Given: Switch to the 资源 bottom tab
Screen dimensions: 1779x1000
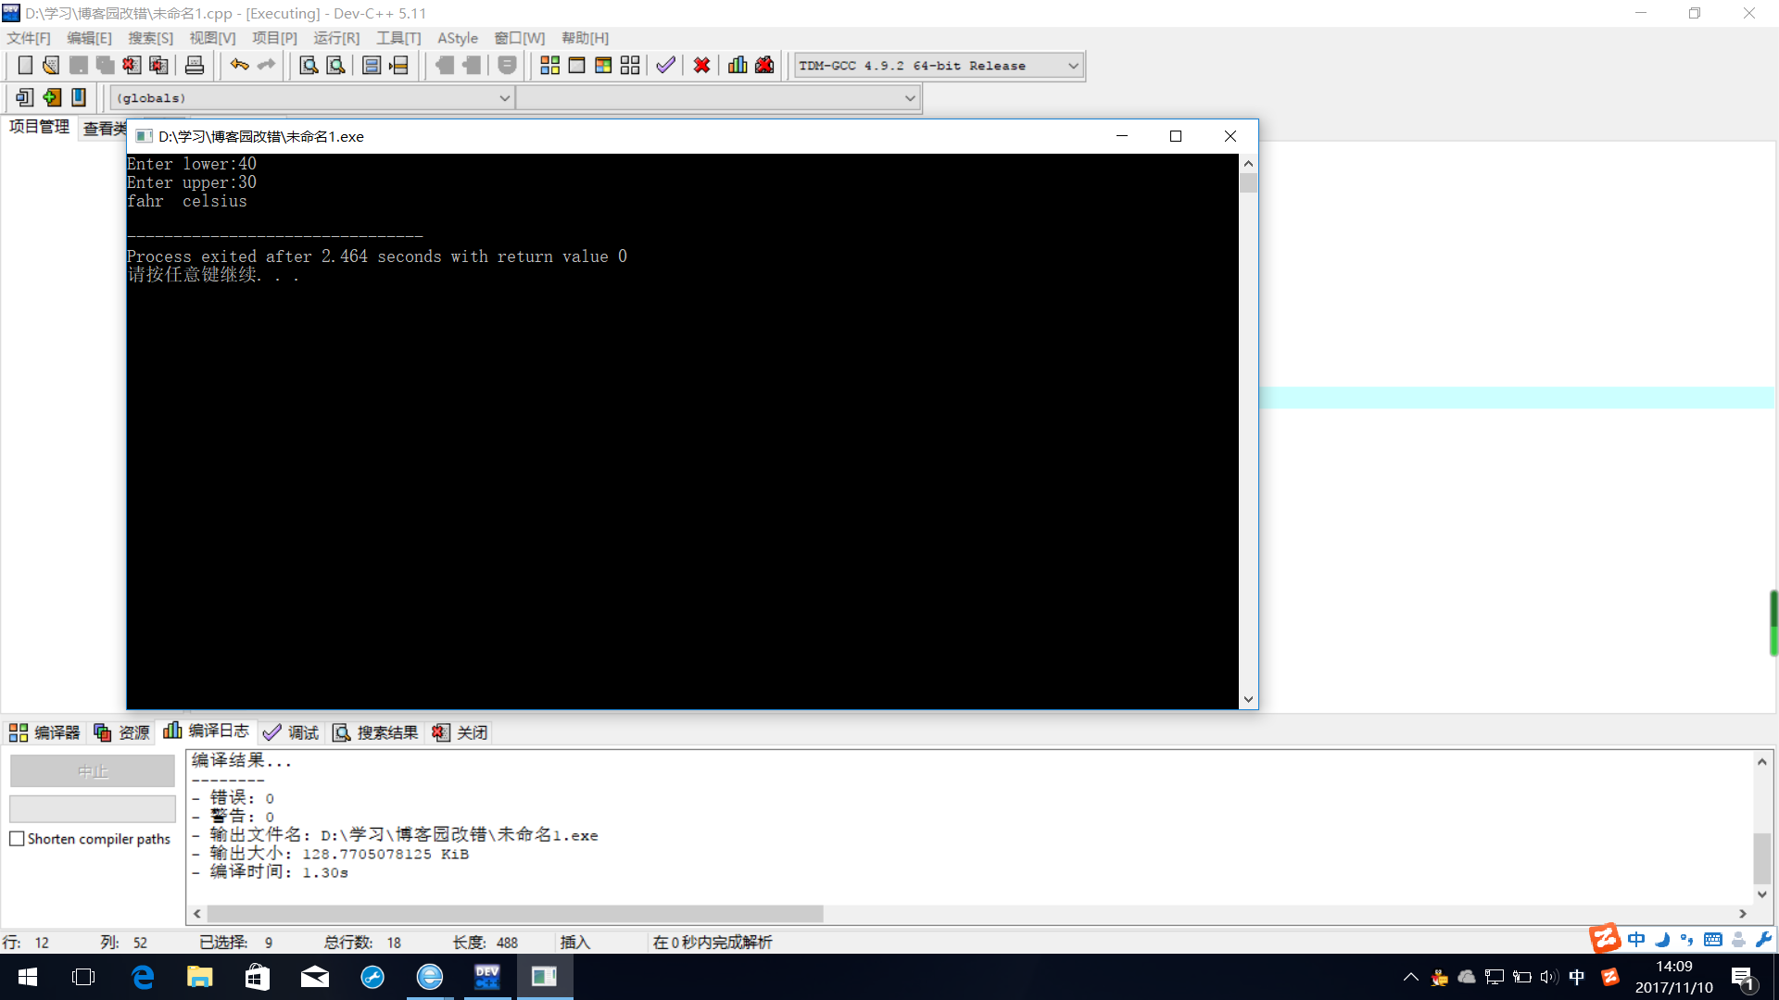Looking at the screenshot, I should coord(121,732).
